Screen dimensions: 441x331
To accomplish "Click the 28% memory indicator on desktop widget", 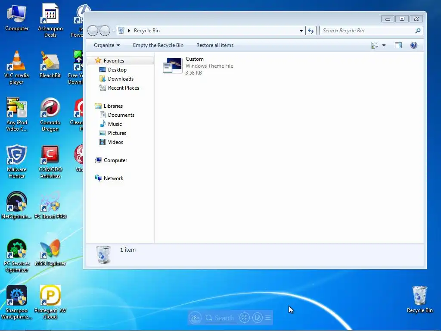I will coord(195,318).
